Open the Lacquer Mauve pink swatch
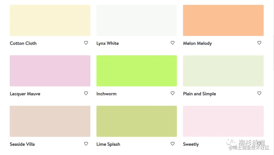 (x=50, y=71)
